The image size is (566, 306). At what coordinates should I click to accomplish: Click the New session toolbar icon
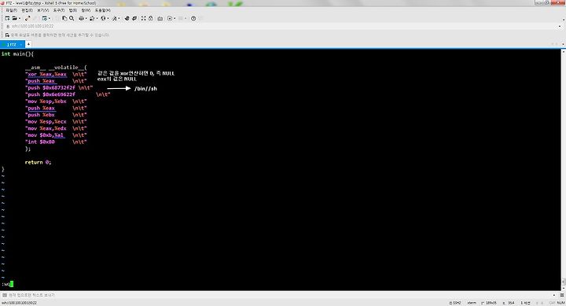point(7,18)
